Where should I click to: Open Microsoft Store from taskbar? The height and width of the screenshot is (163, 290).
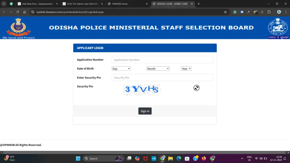187,158
